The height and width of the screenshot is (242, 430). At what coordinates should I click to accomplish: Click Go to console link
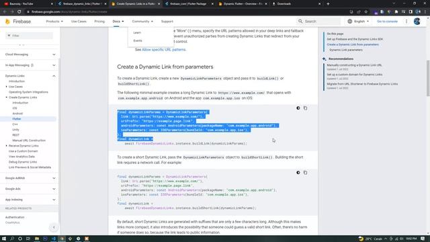387,21
